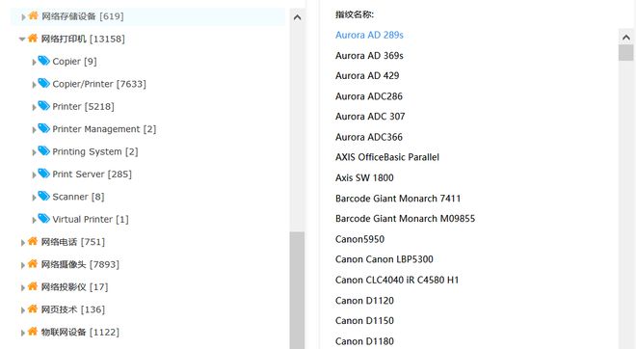636x349 pixels.
Task: Click the tag icon next to Copier
Action: click(43, 61)
